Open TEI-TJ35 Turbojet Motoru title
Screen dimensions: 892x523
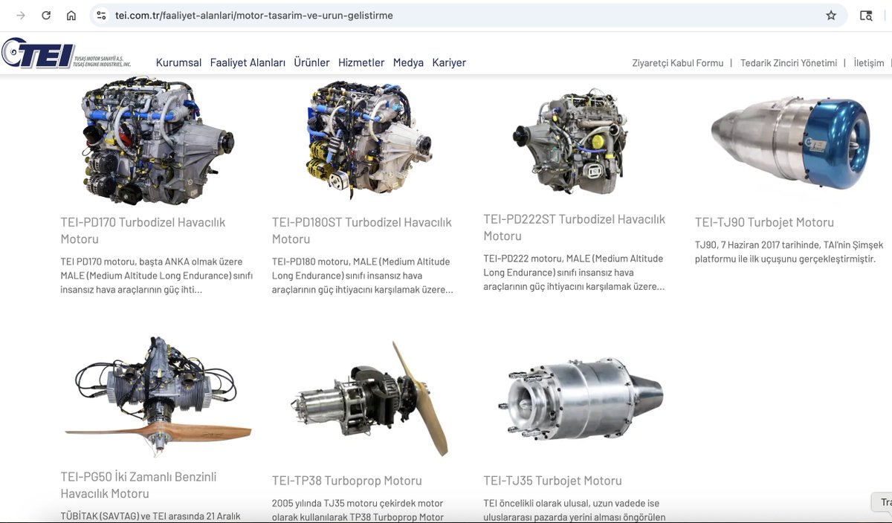552,481
